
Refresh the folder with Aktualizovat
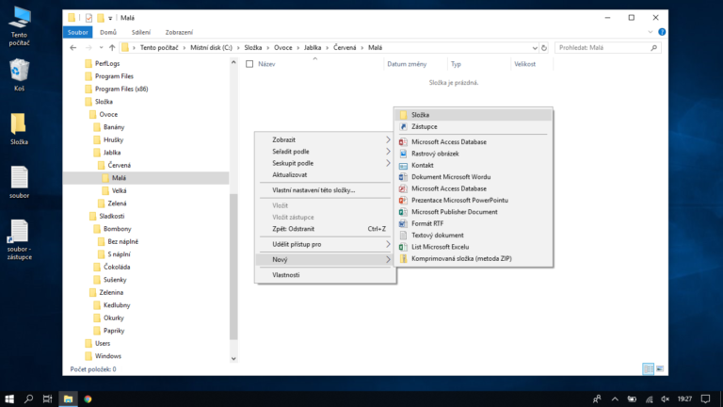point(289,174)
